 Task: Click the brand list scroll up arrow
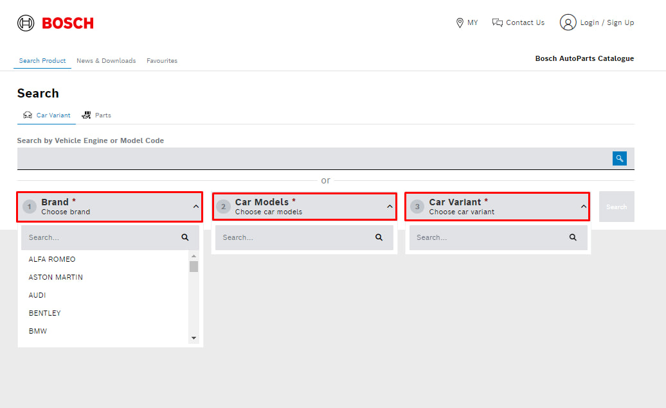tap(194, 256)
